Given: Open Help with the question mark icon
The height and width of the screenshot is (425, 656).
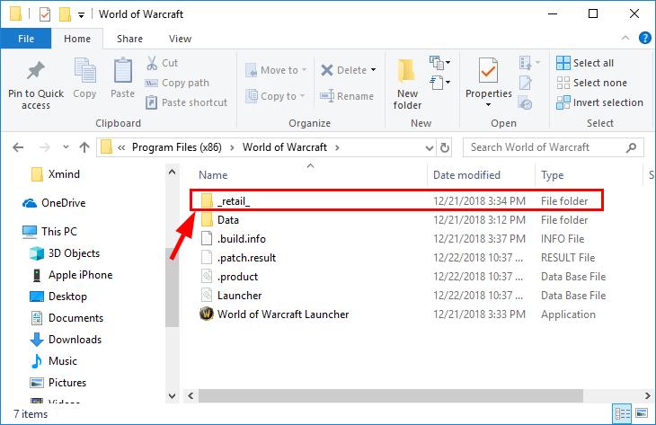Looking at the screenshot, I should [644, 38].
